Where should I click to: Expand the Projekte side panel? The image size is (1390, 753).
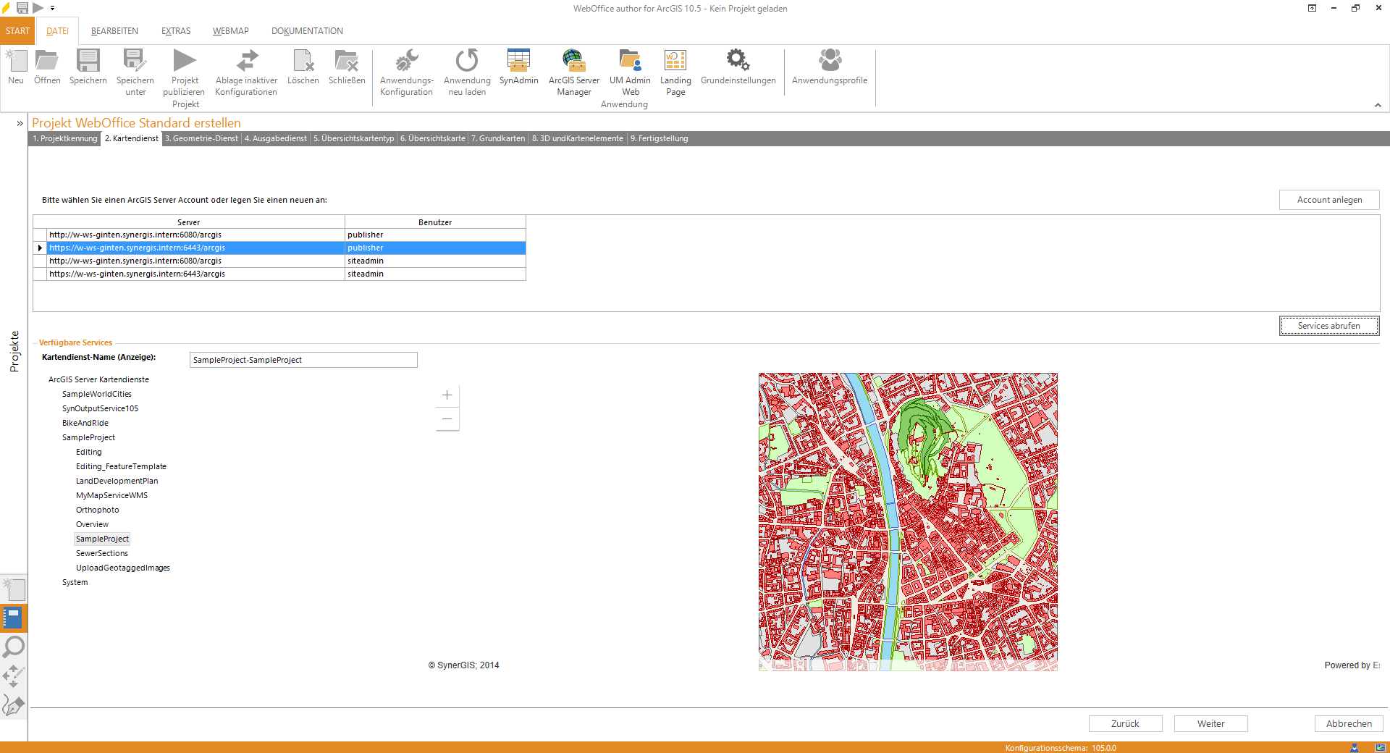pos(20,124)
